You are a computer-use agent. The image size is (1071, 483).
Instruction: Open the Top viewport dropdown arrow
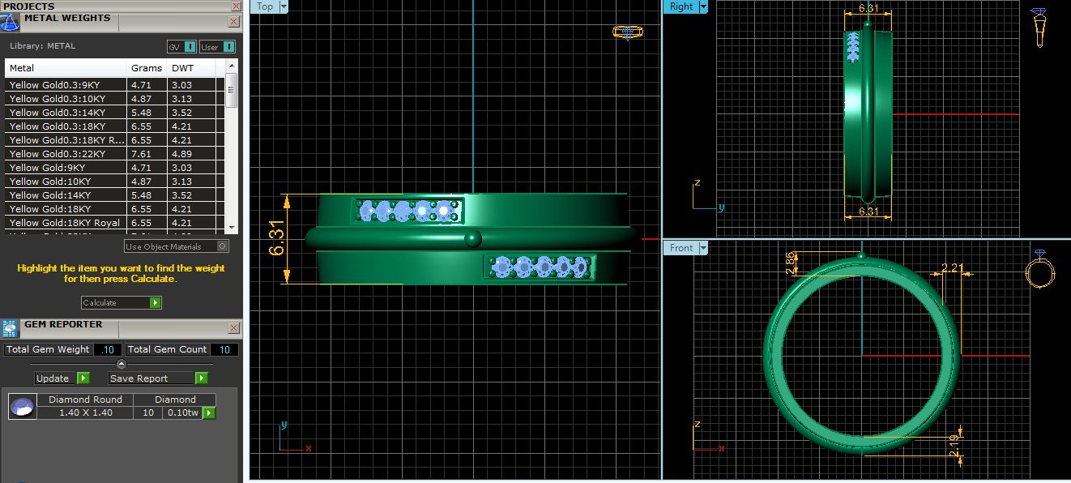(284, 6)
